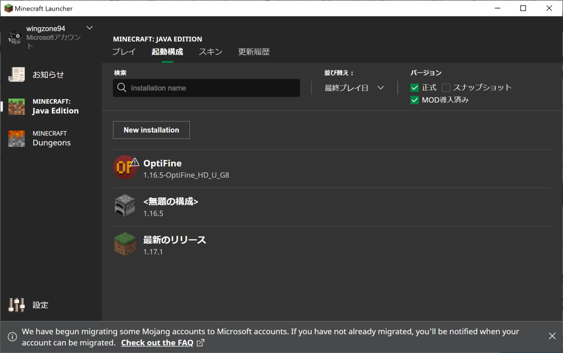Click the 設定 sliders icon

click(16, 305)
